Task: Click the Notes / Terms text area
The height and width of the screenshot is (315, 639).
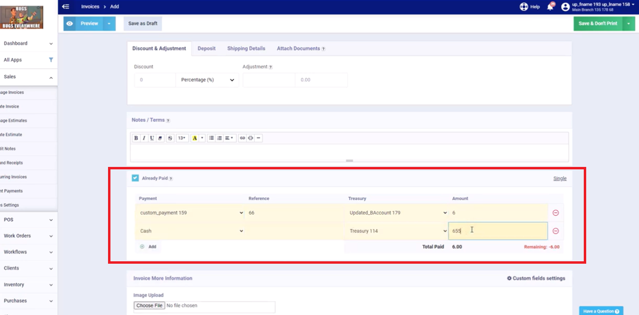Action: click(349, 152)
